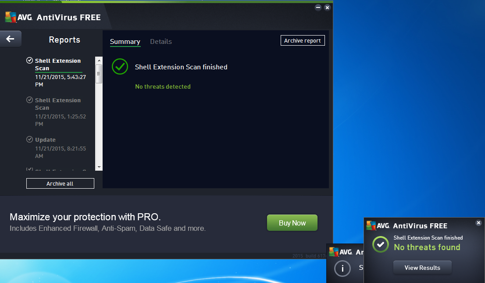
Task: Go back using the arrow button
Action: tap(11, 39)
